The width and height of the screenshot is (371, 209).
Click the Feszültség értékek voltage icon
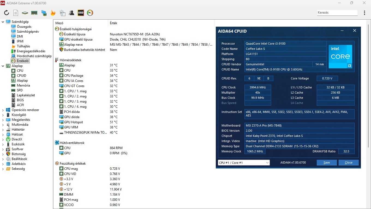pyautogui.click(x=57, y=164)
